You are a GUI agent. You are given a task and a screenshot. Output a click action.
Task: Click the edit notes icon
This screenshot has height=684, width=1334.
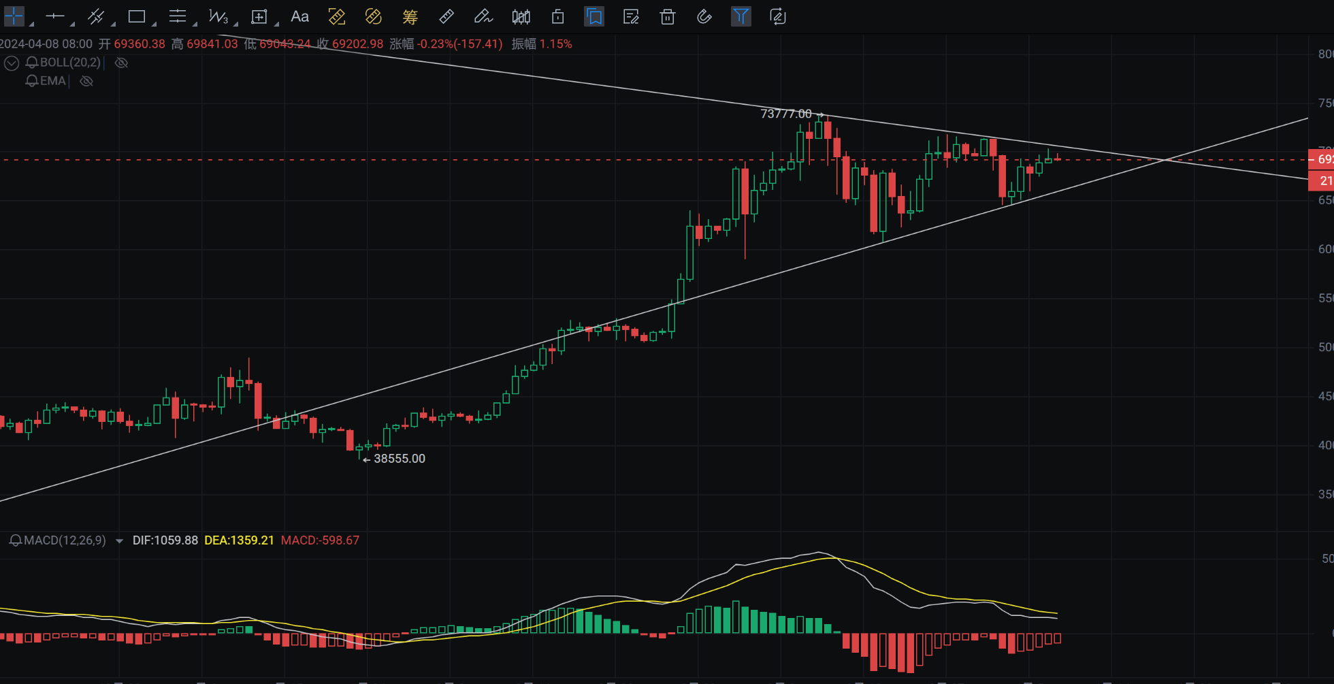[631, 16]
